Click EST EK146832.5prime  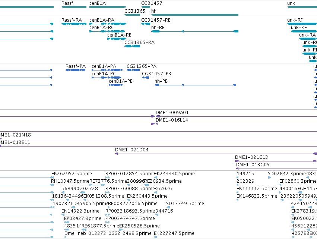(x=257, y=196)
